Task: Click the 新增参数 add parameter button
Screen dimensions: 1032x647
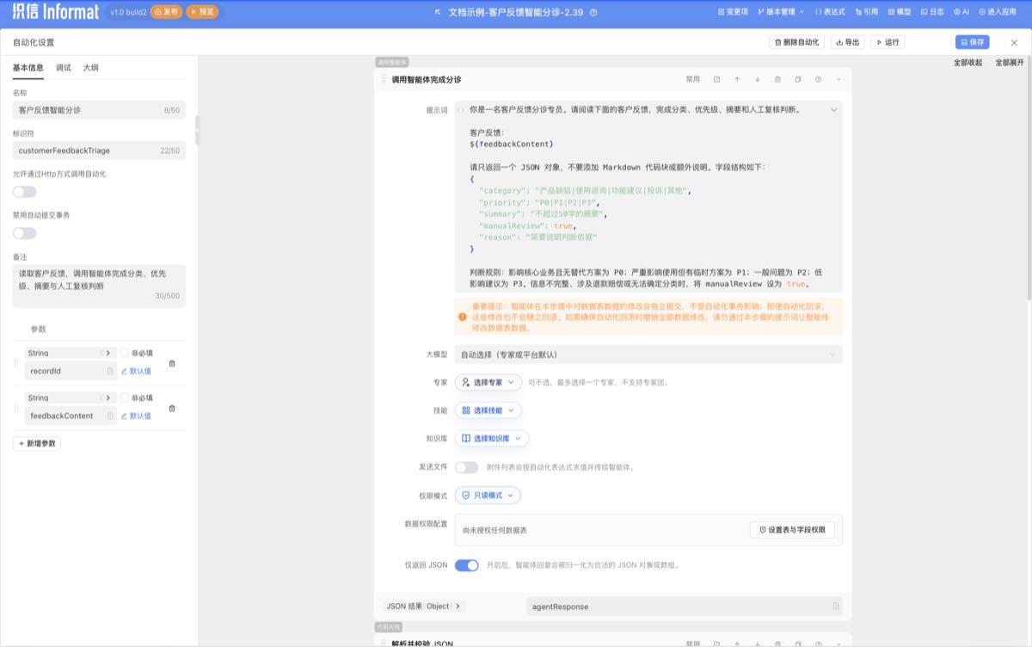Action: tap(37, 443)
